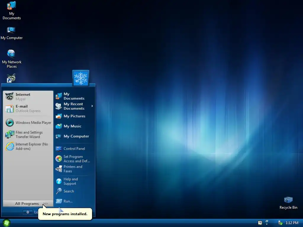Click the Printers and Faxes icon
This screenshot has height=227, width=303.
tap(59, 169)
